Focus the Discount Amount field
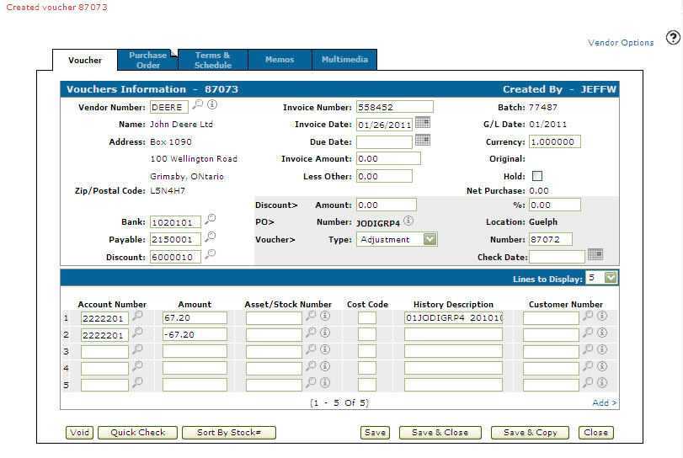The height and width of the screenshot is (458, 683). (x=387, y=205)
